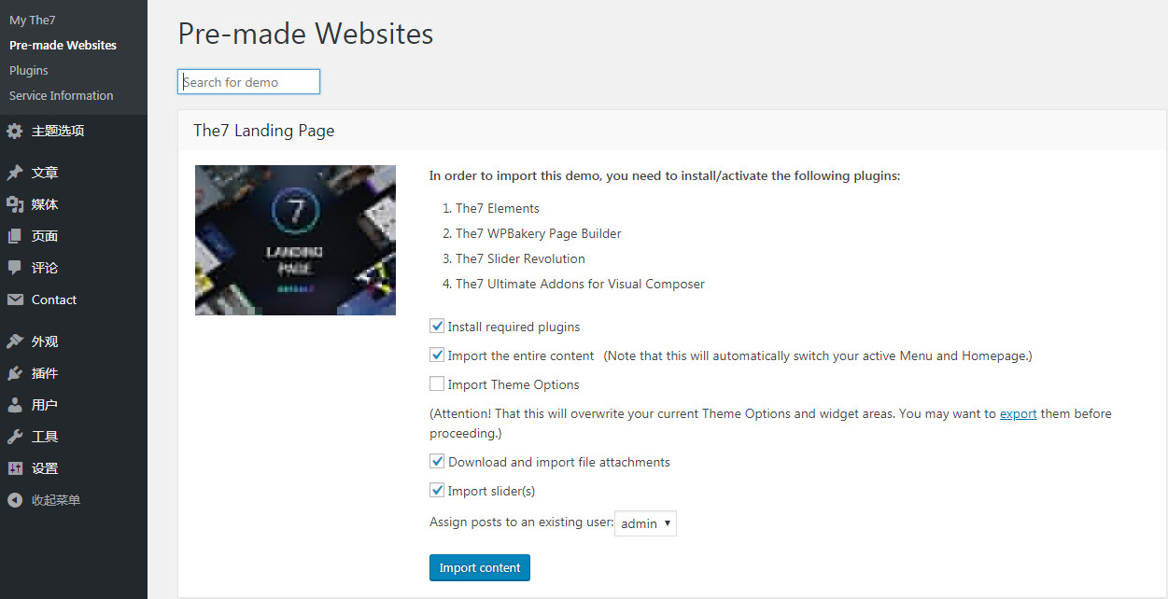Open the 文章 menu label
Viewport: 1168px width, 599px height.
tap(45, 173)
